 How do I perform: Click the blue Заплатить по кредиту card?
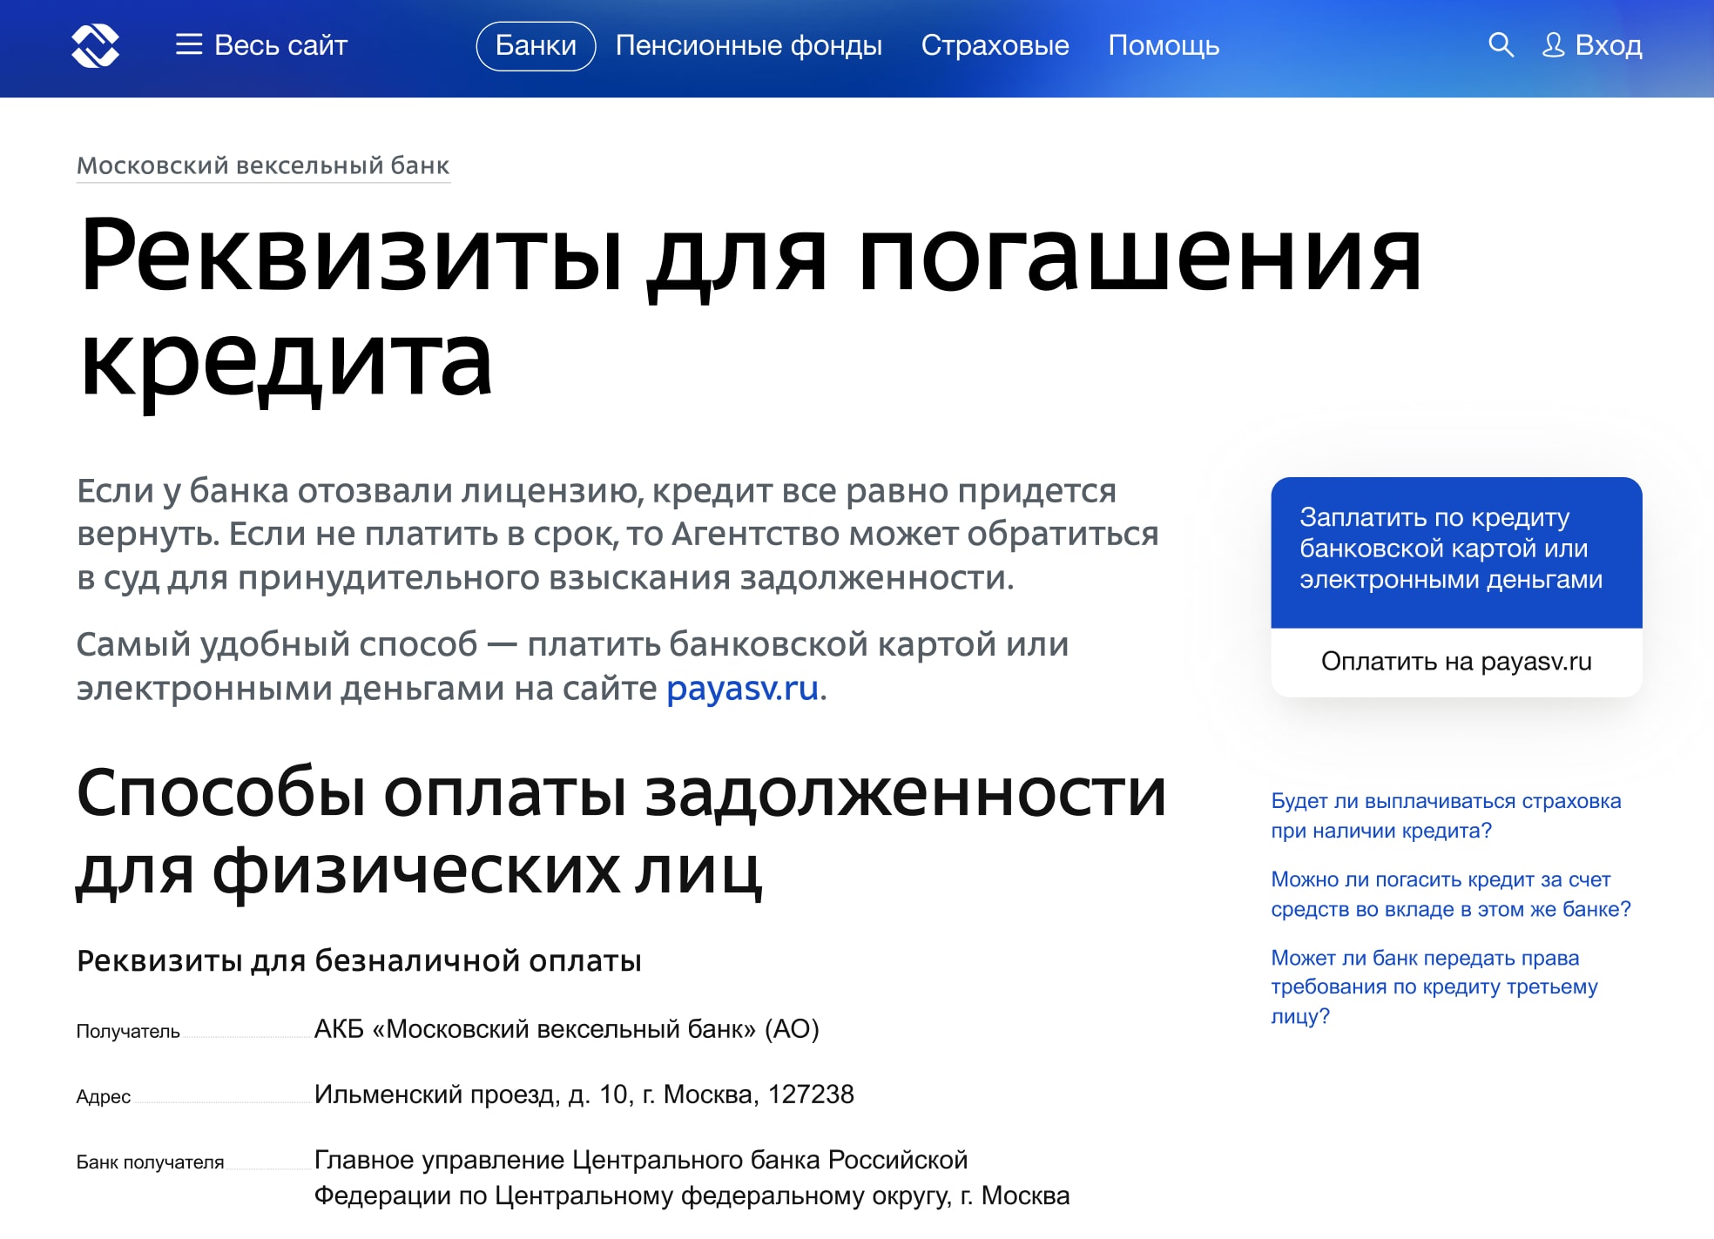click(1455, 550)
